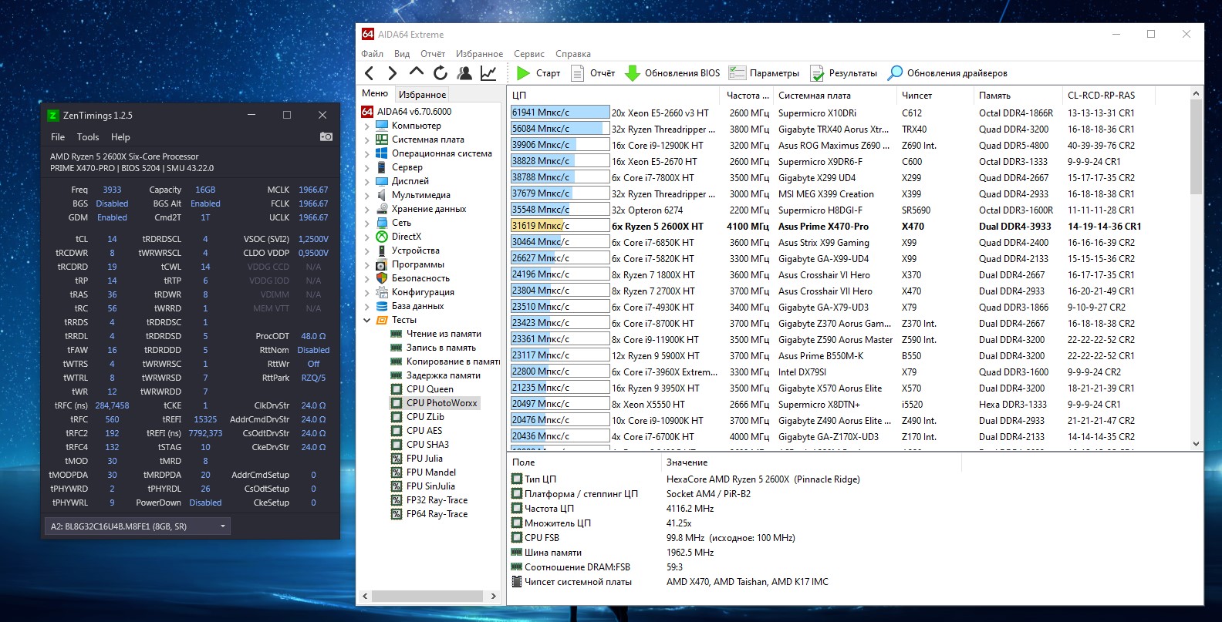The height and width of the screenshot is (622, 1222).
Task: Select the Задержка памяти test
Action: click(x=444, y=375)
